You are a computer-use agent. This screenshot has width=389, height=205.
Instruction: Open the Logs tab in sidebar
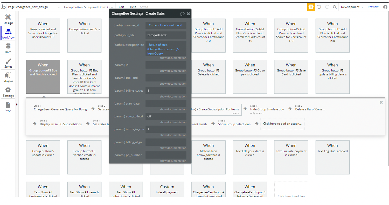(x=8, y=107)
